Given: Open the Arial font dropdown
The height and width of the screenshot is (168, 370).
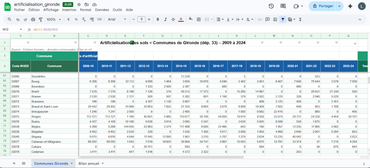Looking at the screenshot, I should click(x=116, y=19).
